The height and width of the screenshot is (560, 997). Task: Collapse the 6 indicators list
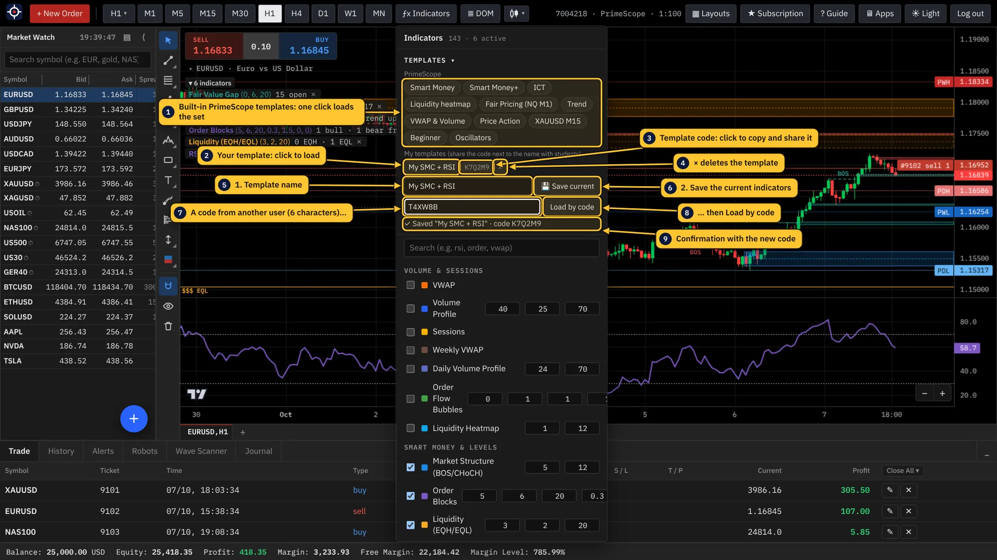coord(209,83)
